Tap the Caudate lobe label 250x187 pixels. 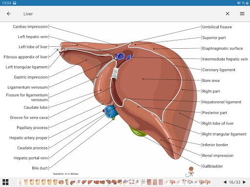[x=36, y=108]
